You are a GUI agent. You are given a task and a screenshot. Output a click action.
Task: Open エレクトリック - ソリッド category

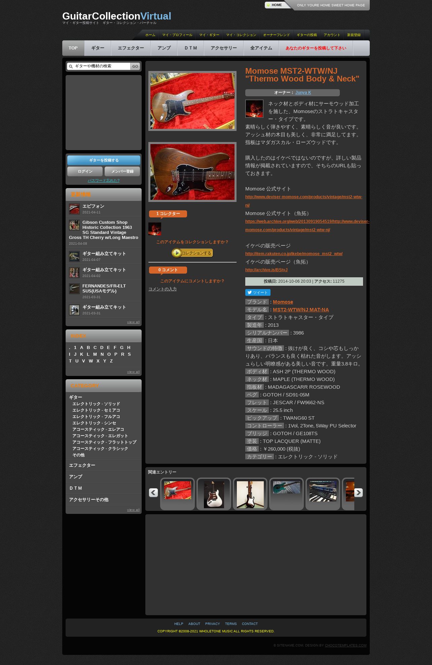pos(96,404)
